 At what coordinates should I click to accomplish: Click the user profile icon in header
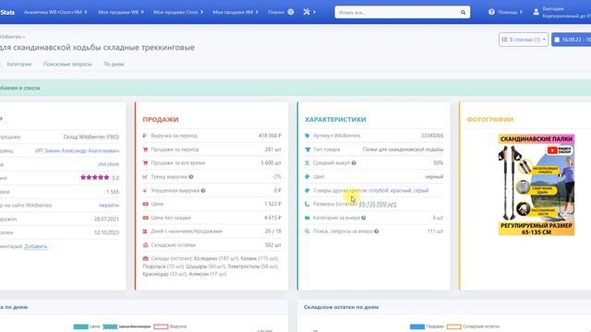(x=536, y=12)
